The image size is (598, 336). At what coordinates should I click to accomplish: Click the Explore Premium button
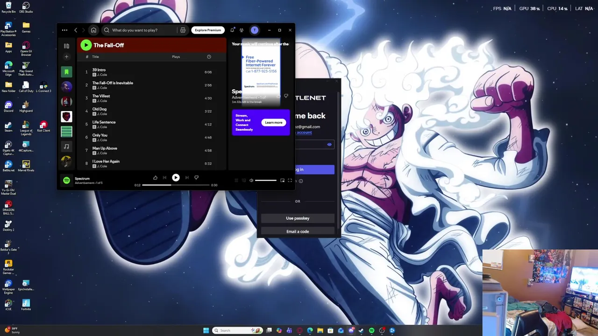pos(208,30)
